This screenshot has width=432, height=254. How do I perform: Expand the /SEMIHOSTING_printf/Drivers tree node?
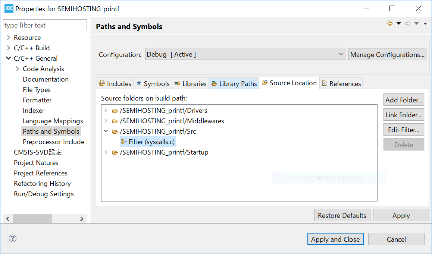[106, 111]
